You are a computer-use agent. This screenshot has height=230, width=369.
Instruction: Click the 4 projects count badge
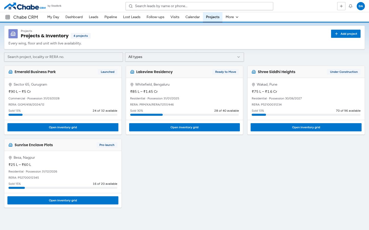tap(80, 36)
